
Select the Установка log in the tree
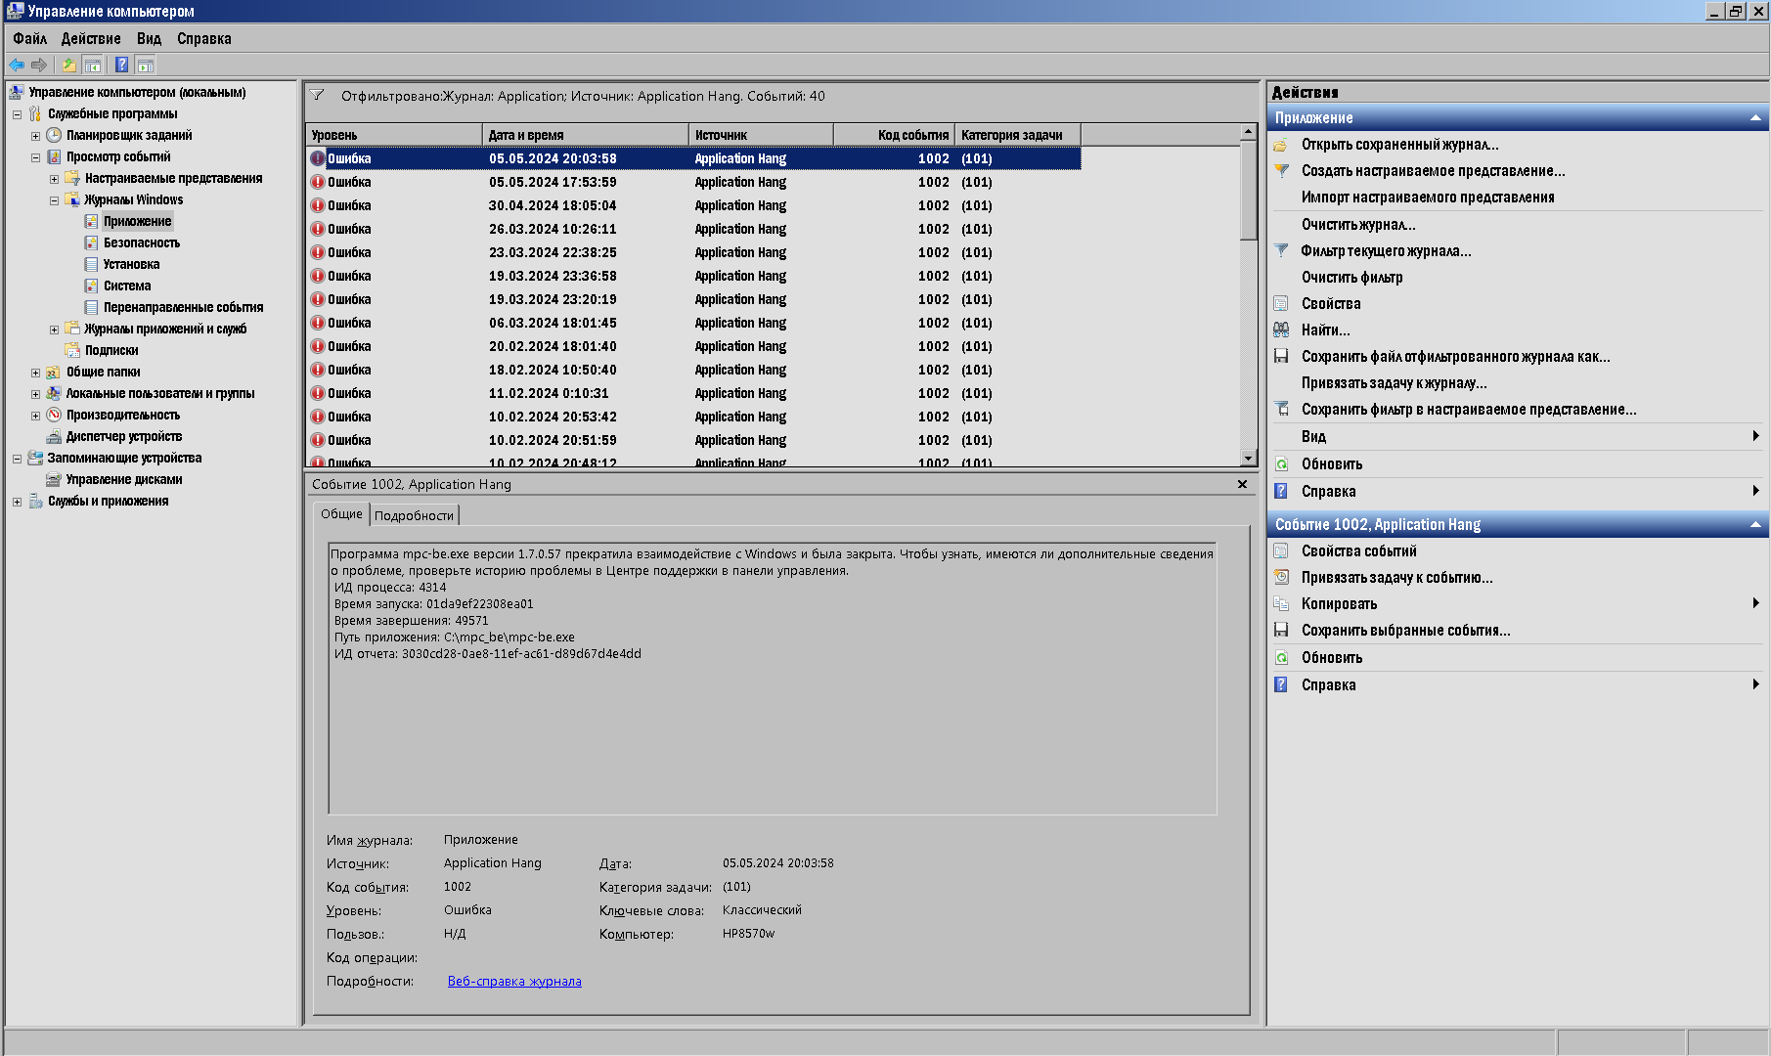[131, 264]
